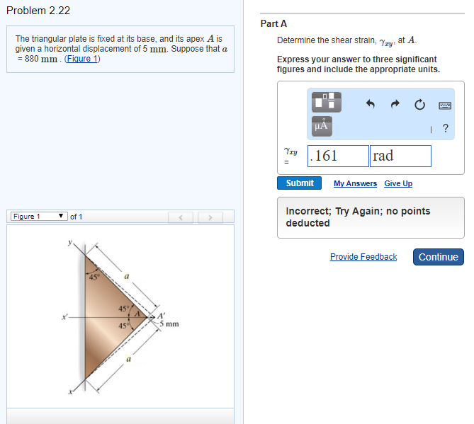The height and width of the screenshot is (424, 474).
Task: Open the Greek symbols and units (µÅ) palette
Action: tap(321, 126)
